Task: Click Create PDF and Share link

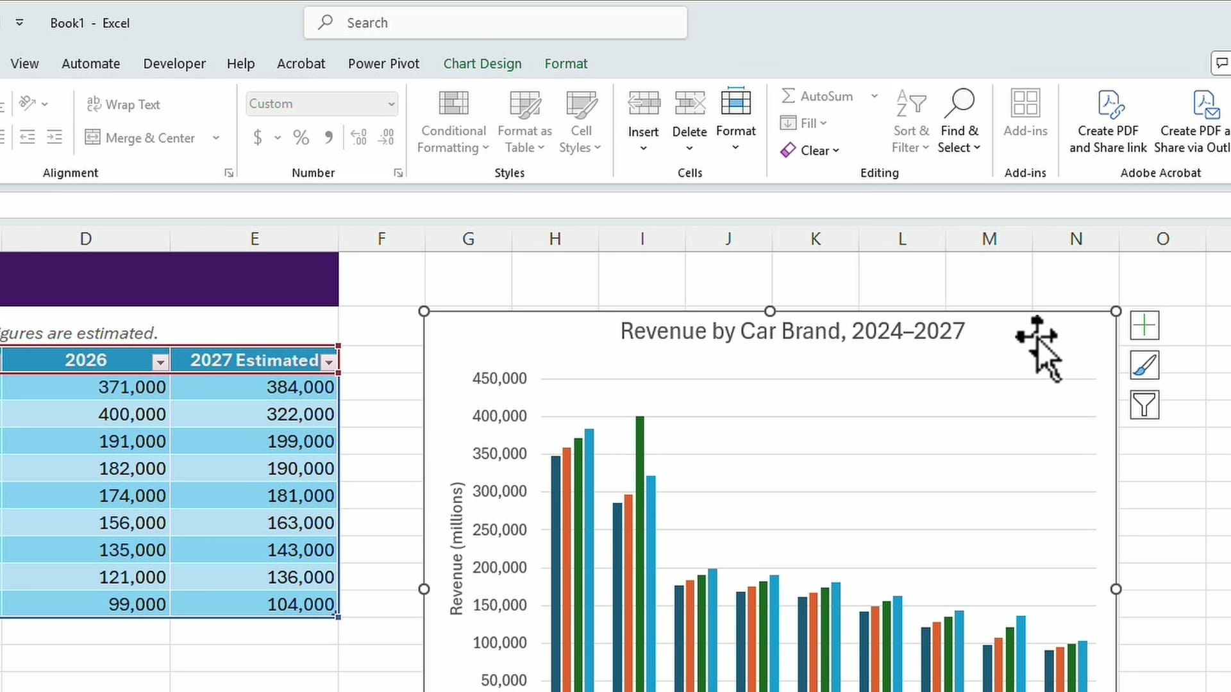Action: pos(1108,122)
